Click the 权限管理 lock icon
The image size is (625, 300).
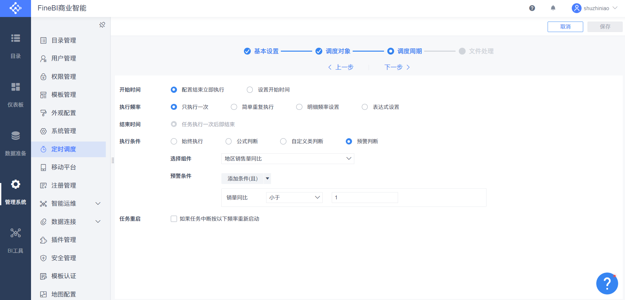[x=43, y=77]
